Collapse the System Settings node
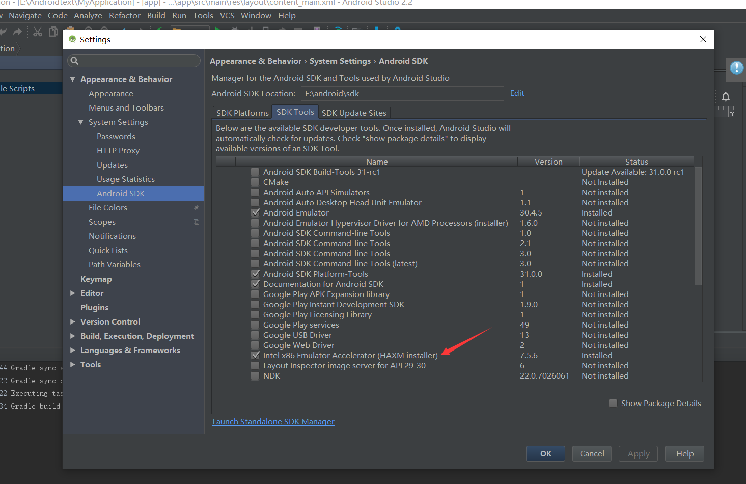The width and height of the screenshot is (746, 484). pos(80,122)
